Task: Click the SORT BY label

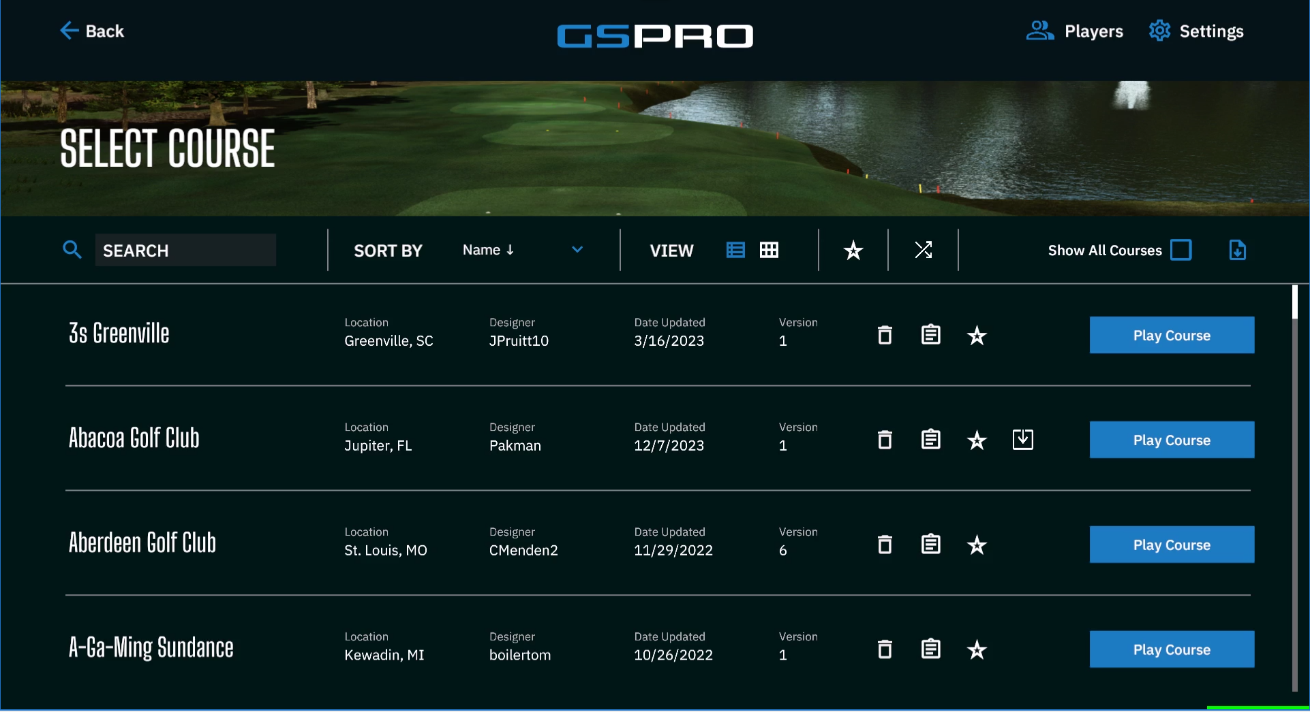Action: click(x=389, y=250)
